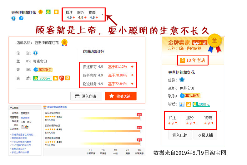Open 手机上评价的步骤 link

click(20, 153)
